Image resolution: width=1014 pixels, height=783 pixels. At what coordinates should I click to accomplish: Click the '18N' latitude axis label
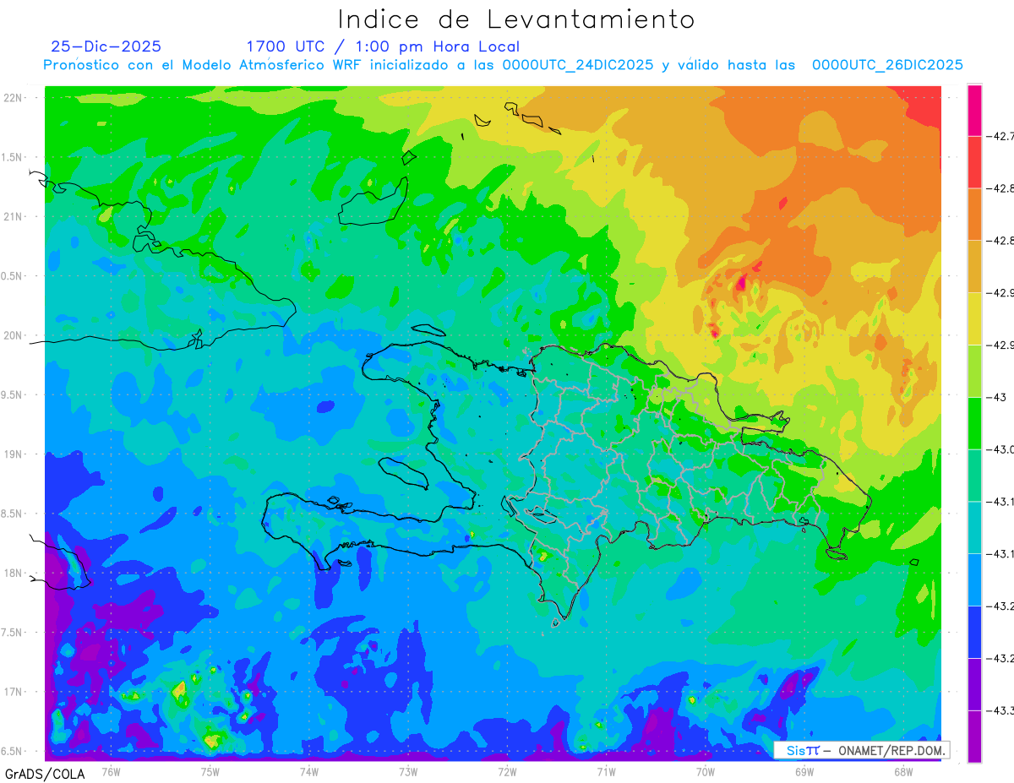tap(13, 573)
